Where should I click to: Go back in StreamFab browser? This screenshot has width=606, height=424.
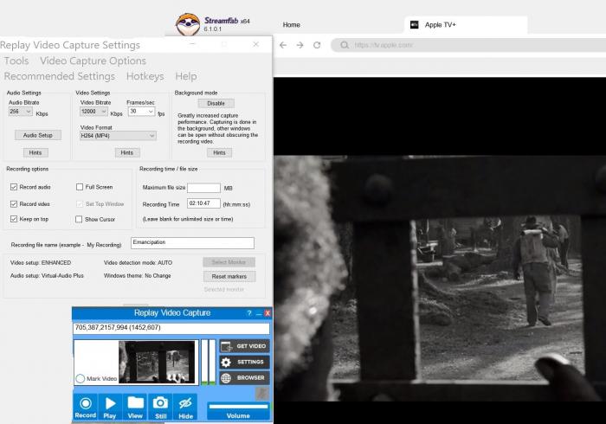tap(283, 45)
